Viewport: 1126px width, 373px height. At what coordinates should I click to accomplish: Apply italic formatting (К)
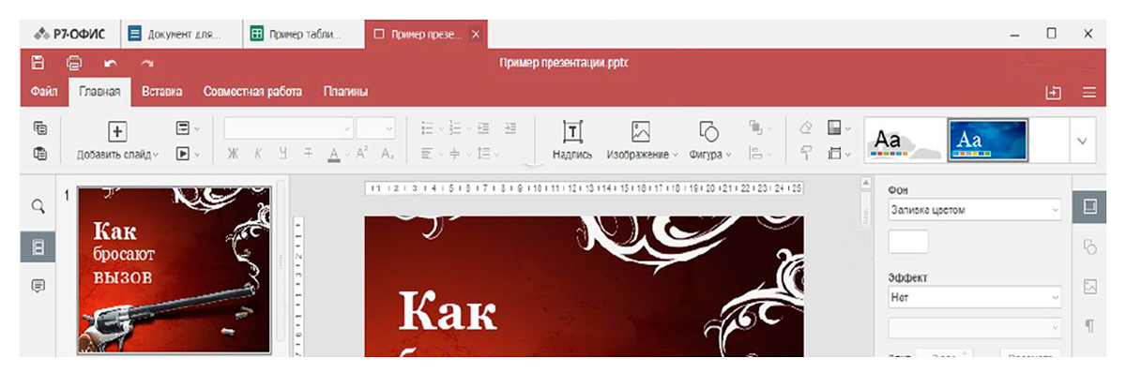[x=257, y=155]
